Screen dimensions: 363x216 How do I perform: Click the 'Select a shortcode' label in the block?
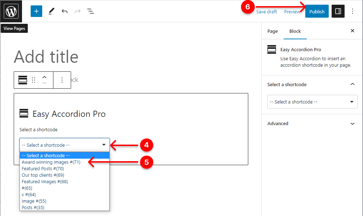(39, 129)
